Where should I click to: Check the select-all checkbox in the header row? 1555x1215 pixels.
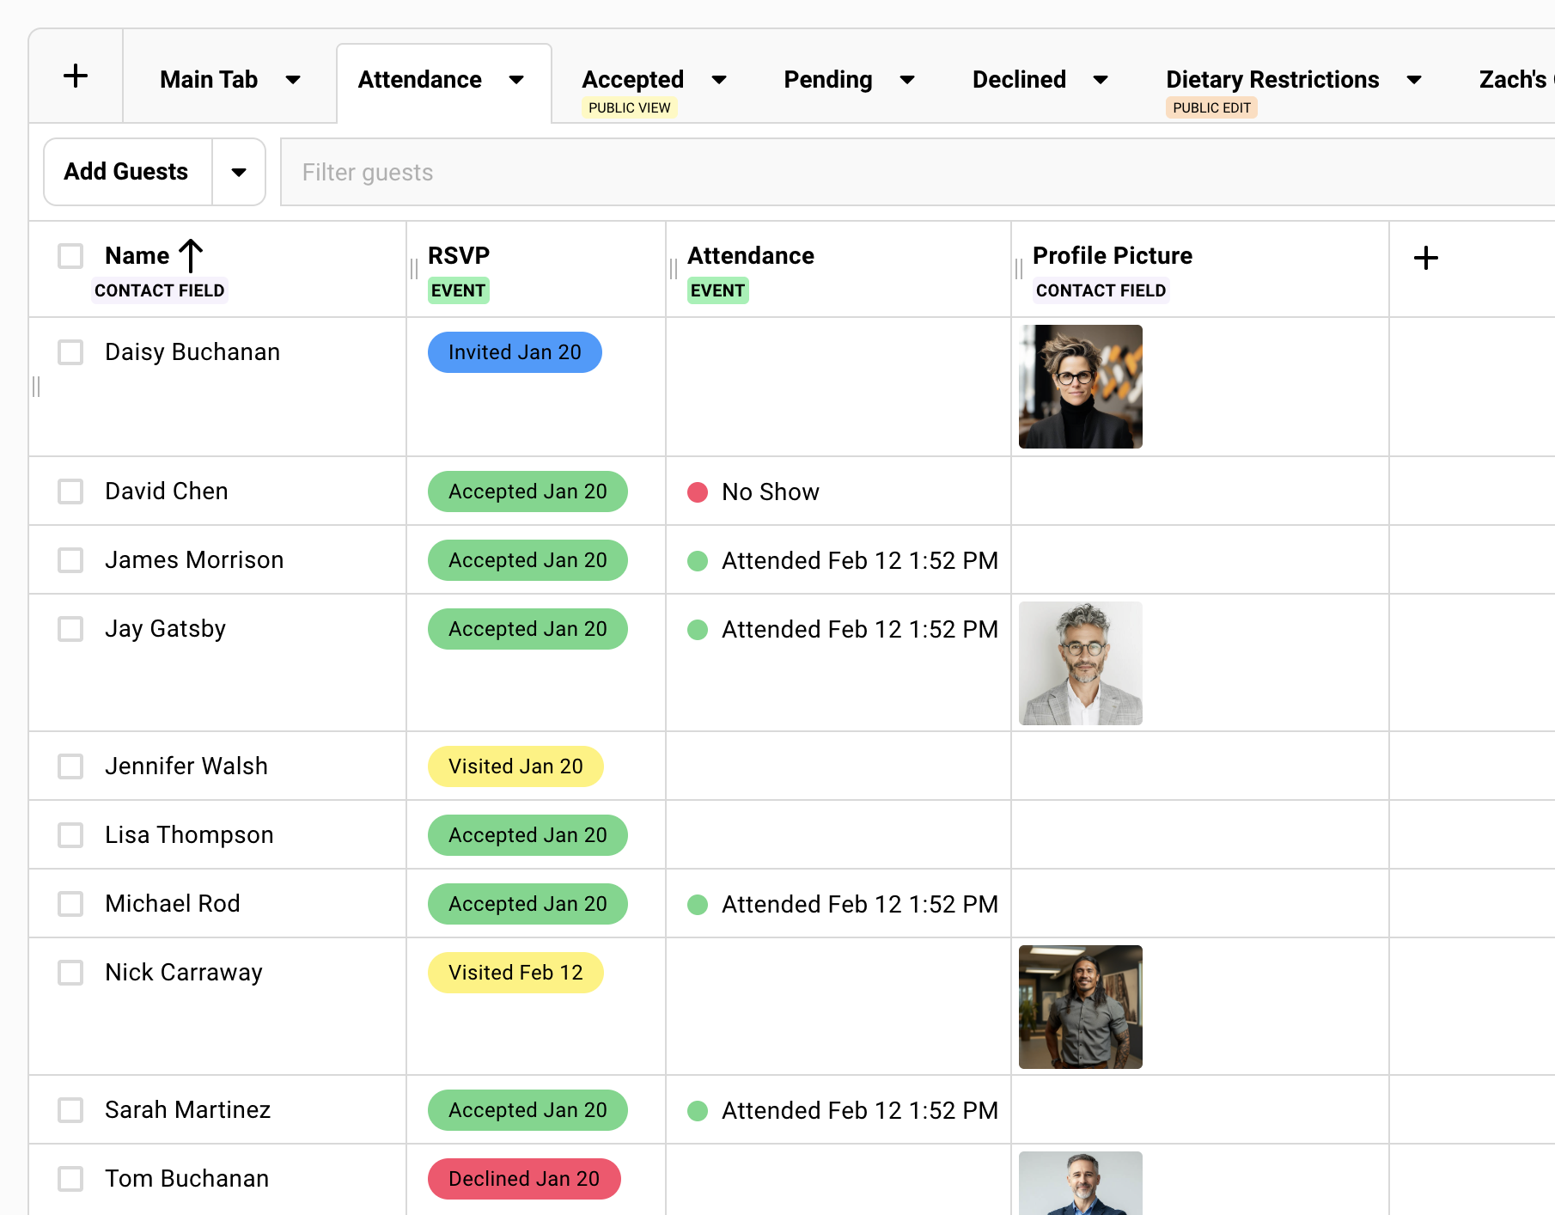pos(70,255)
